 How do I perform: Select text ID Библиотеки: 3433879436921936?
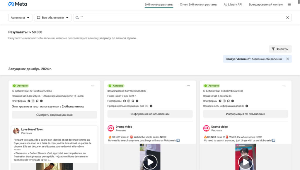pyautogui.click(x=223, y=91)
